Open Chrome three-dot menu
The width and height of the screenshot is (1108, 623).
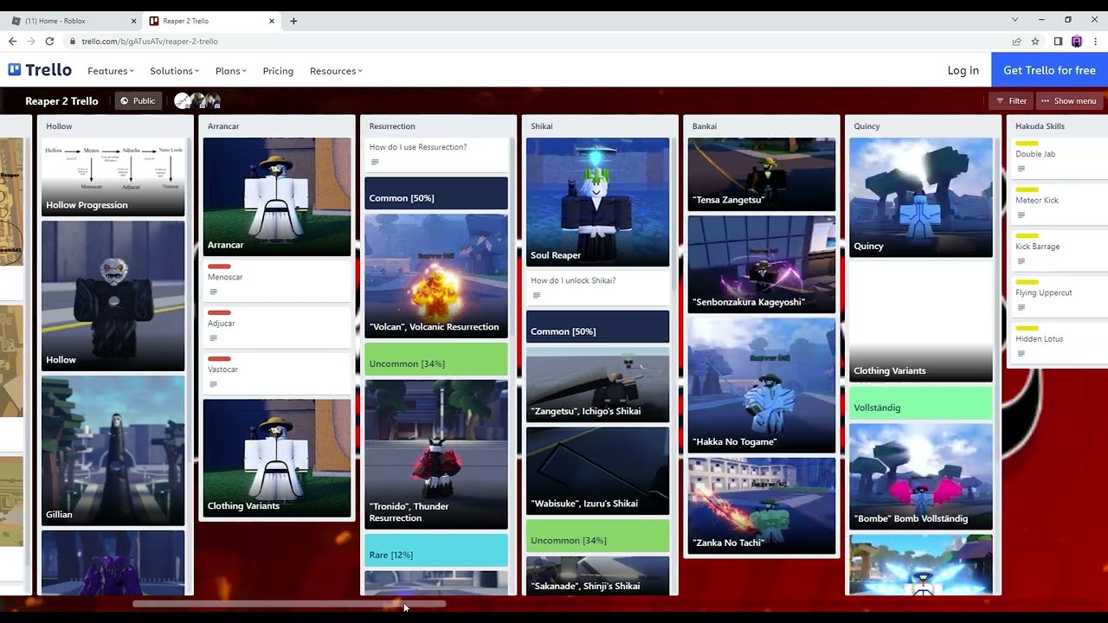point(1096,41)
